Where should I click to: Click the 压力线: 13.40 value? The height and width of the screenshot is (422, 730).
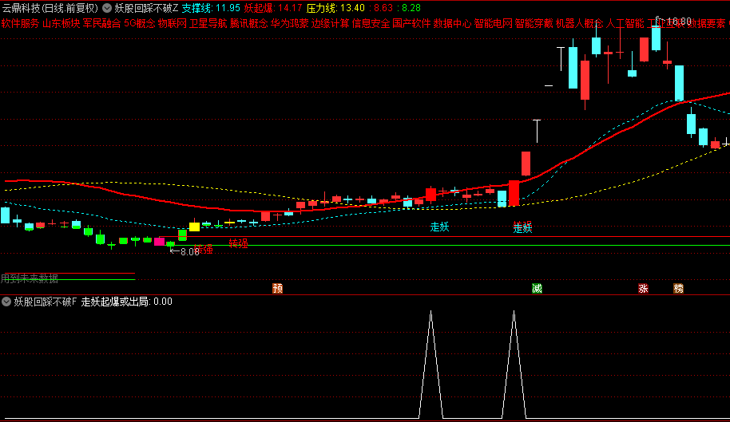[335, 8]
